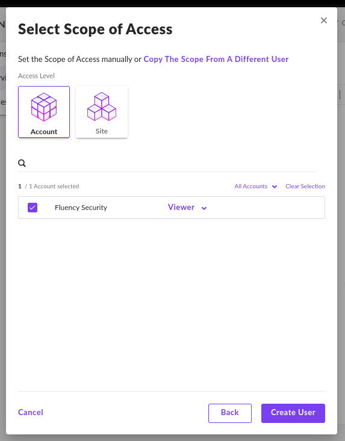Switch to Site access level label
The width and height of the screenshot is (345, 441).
point(102,131)
